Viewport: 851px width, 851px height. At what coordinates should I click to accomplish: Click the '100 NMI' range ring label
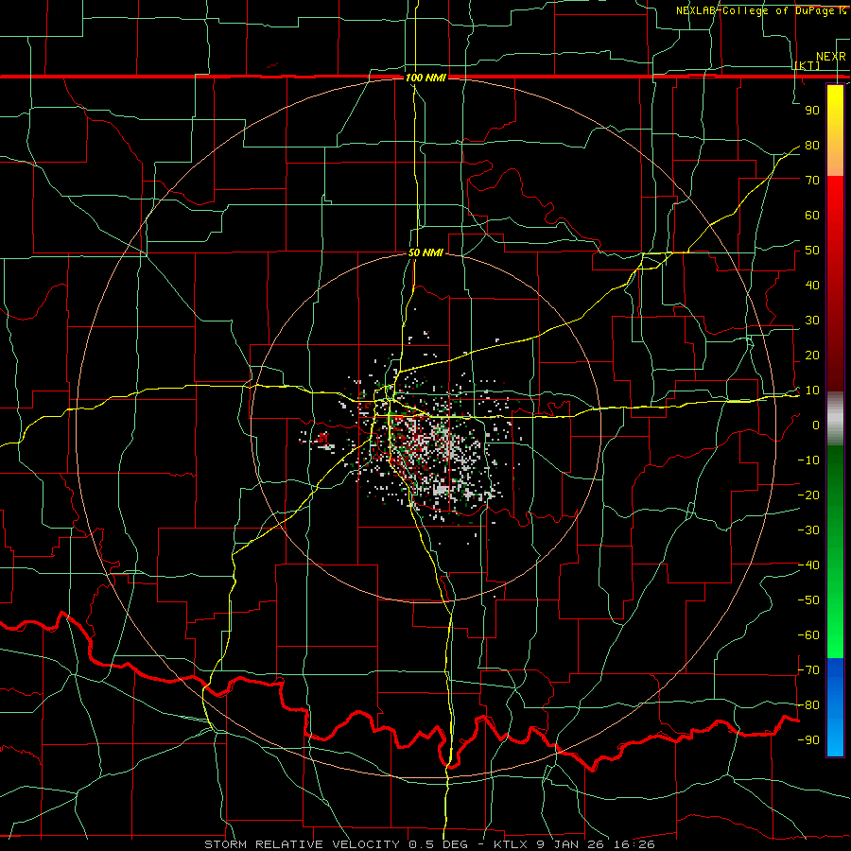[425, 78]
